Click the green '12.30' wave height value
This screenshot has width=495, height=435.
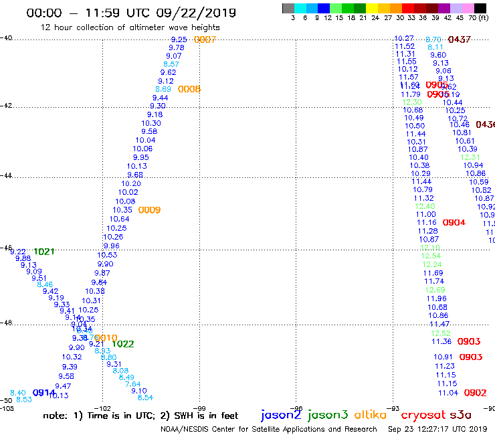point(412,102)
